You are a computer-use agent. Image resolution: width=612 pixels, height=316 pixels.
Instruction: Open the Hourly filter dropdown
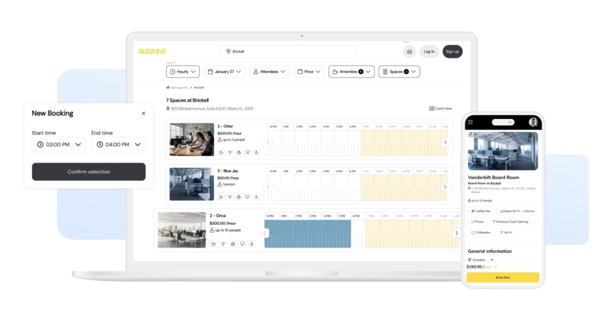pos(183,72)
